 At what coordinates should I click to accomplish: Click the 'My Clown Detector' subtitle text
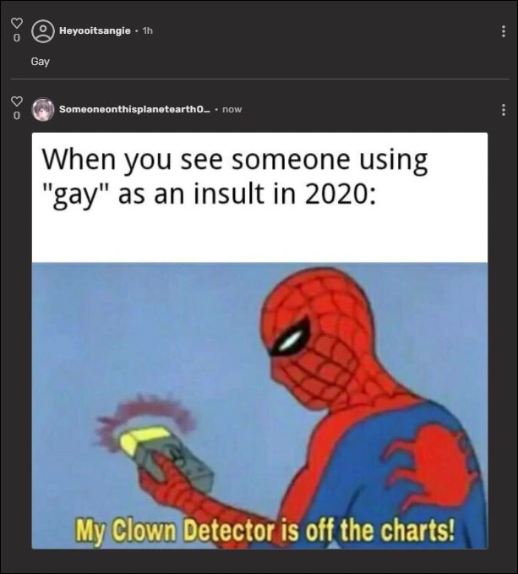pyautogui.click(x=264, y=530)
